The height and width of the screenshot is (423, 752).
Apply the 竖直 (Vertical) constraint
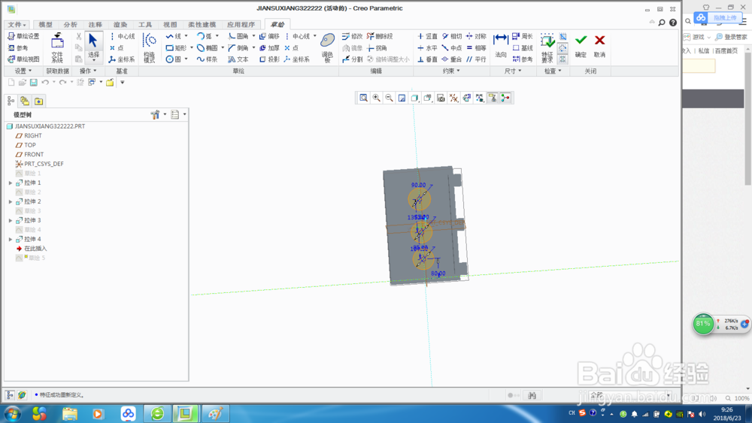427,36
